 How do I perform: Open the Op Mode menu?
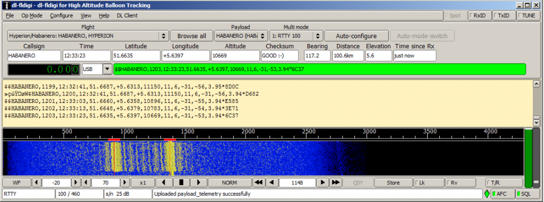[x=32, y=15]
